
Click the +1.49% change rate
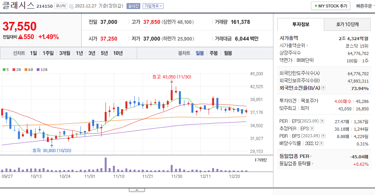point(48,37)
